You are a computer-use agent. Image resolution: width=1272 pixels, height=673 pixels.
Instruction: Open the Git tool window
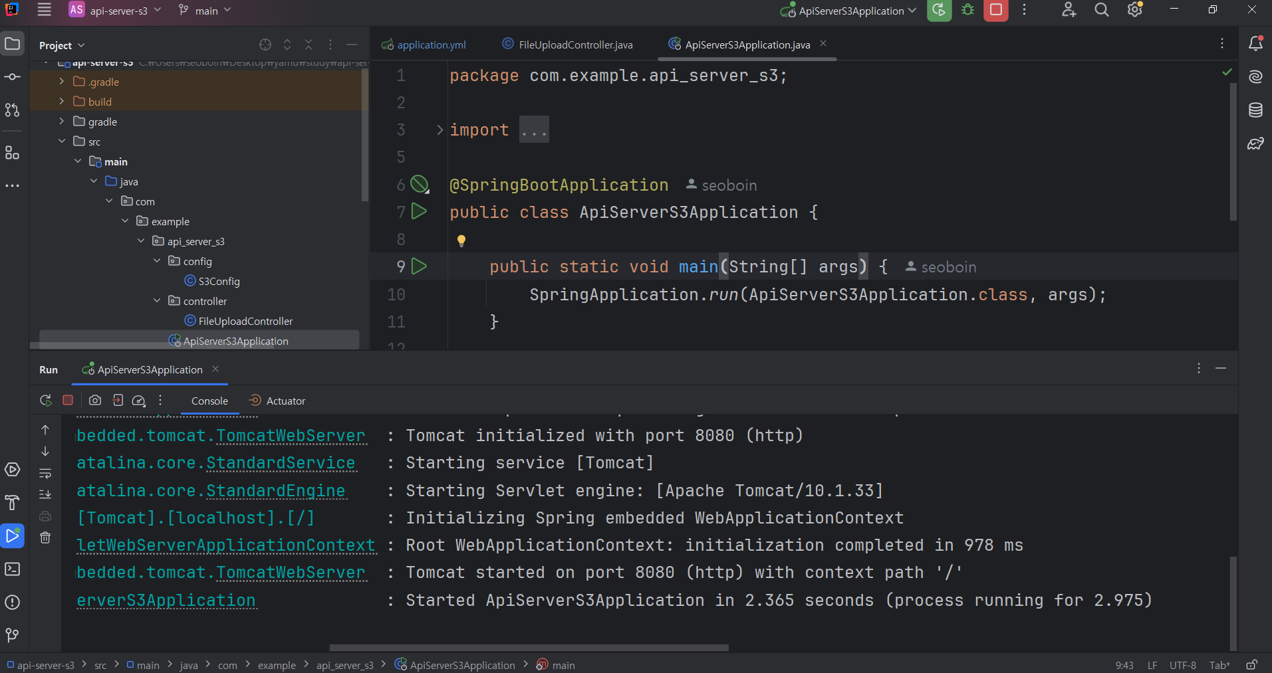pos(13,636)
